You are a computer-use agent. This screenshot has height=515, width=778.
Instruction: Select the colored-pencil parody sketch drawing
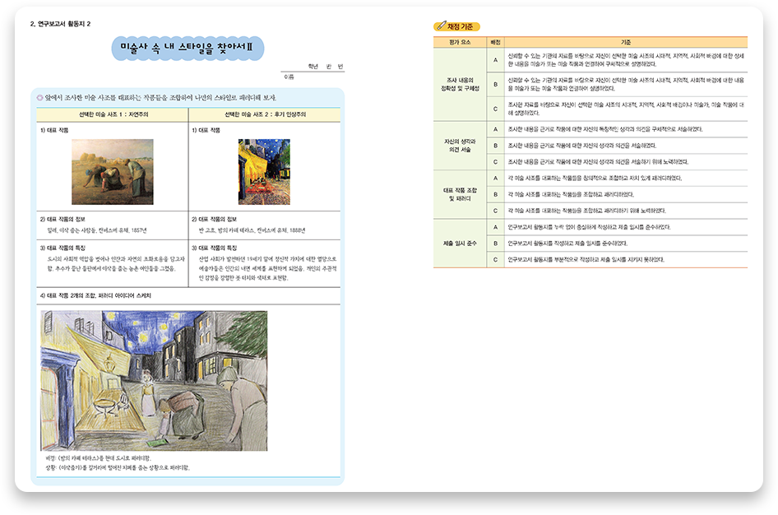(x=154, y=381)
